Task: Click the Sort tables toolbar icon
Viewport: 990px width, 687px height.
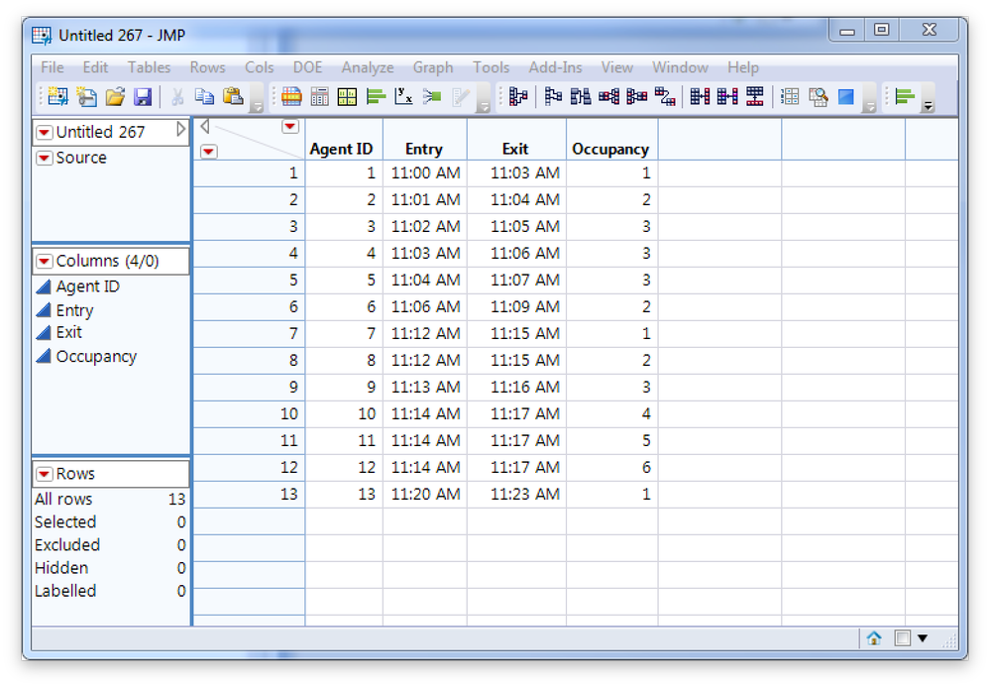Action: point(581,96)
